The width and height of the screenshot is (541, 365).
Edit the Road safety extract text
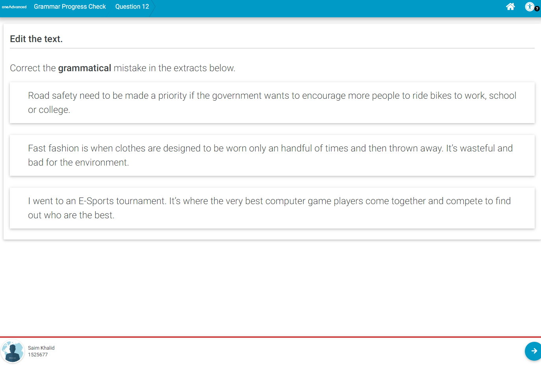[x=272, y=103]
